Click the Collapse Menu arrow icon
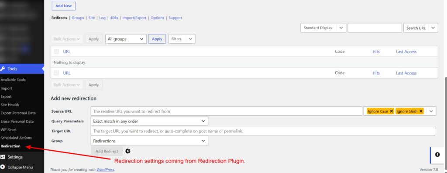 click(3, 167)
